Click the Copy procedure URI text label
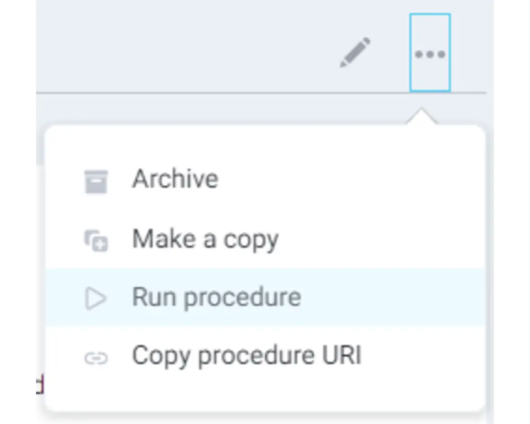This screenshot has width=530, height=424. click(x=247, y=356)
